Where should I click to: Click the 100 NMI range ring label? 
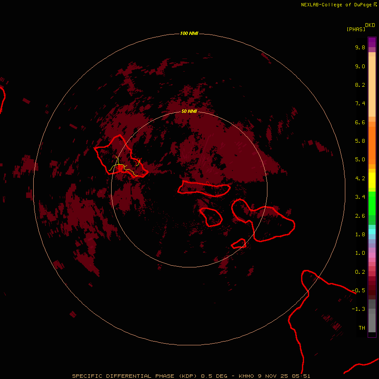tap(189, 33)
